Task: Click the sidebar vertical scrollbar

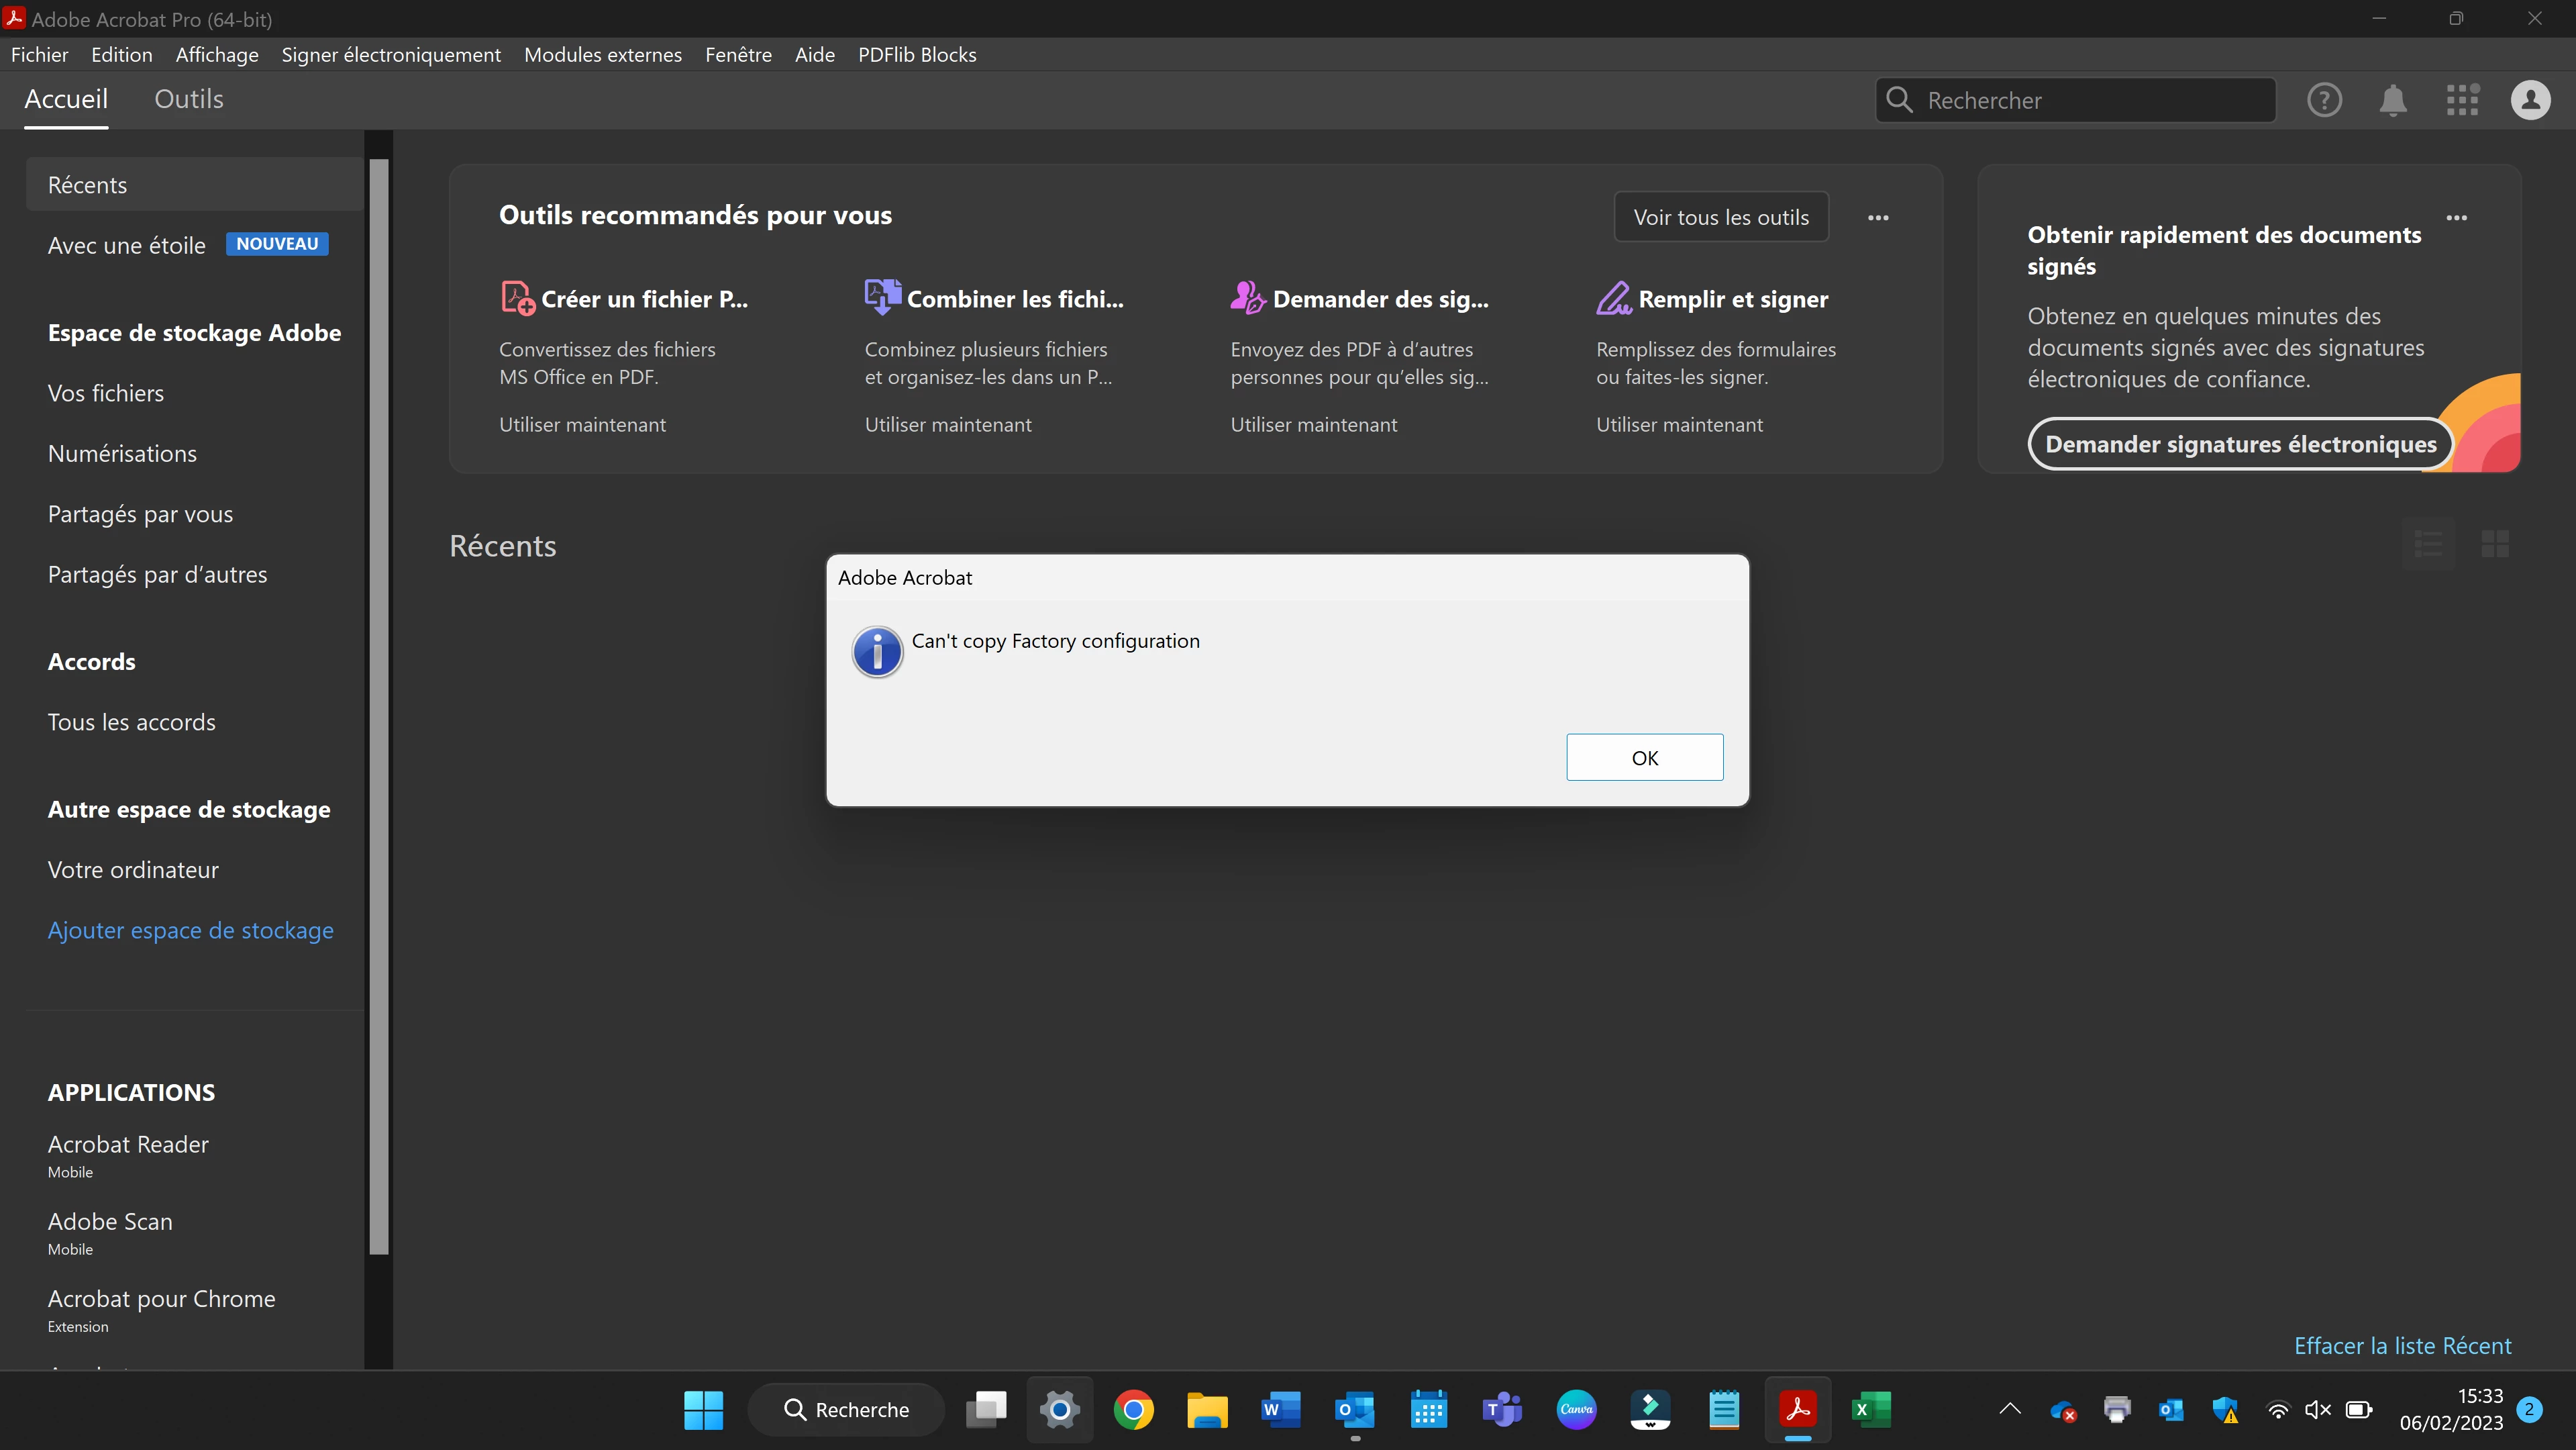Action: 378,700
